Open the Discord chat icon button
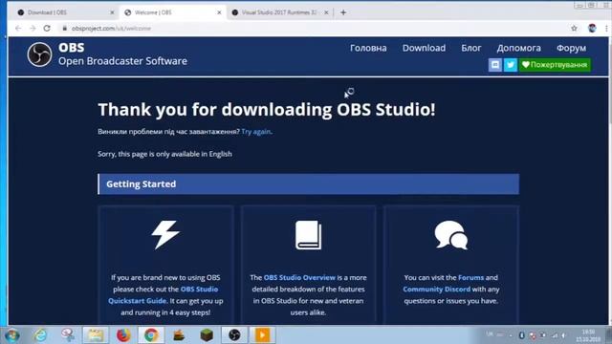Viewport: 612px width, 344px height. click(495, 65)
